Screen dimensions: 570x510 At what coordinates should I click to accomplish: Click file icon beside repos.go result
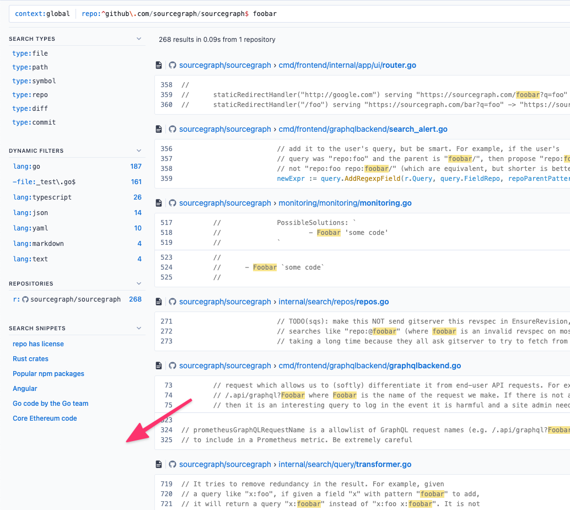click(x=159, y=302)
